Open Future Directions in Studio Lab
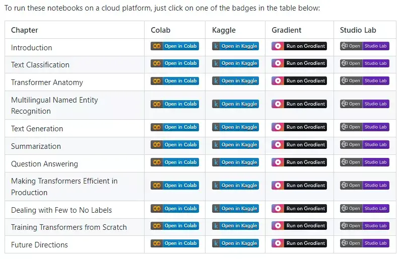The width and height of the screenshot is (402, 259). (365, 243)
